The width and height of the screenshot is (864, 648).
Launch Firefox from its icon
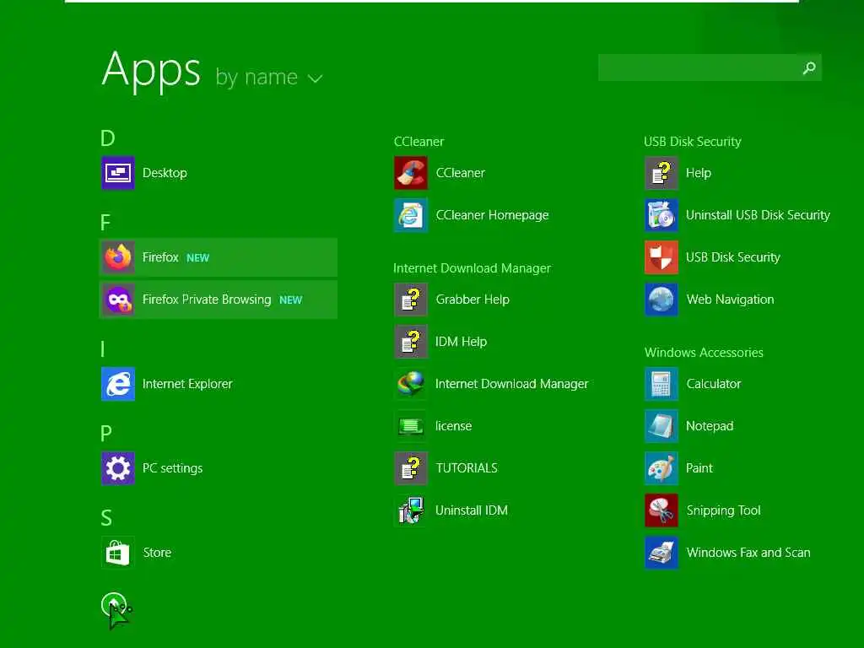pos(118,257)
